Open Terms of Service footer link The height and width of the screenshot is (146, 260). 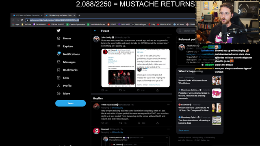click(x=184, y=137)
